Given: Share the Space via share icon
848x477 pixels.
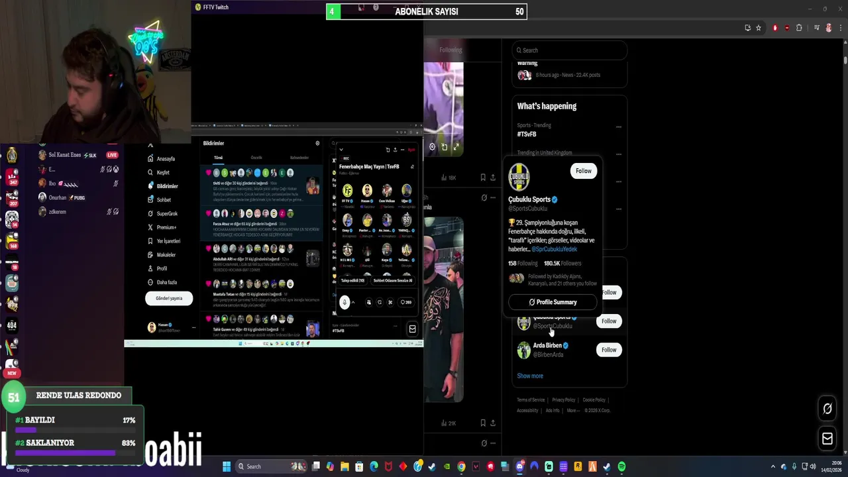Looking at the screenshot, I should 395,150.
